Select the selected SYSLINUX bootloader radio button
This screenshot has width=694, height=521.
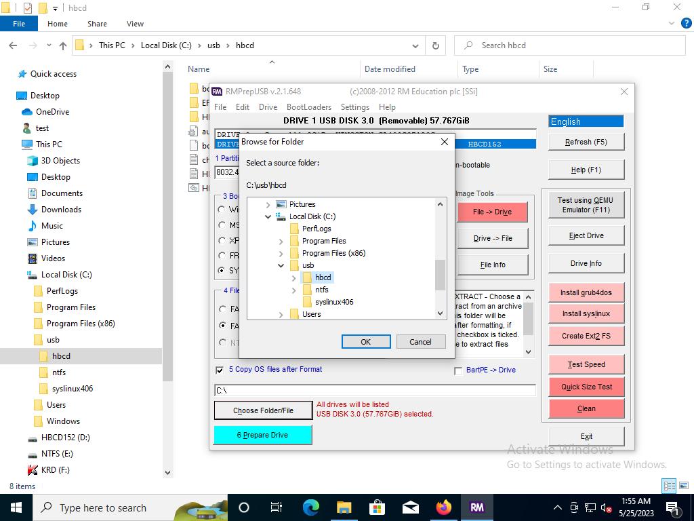222,270
